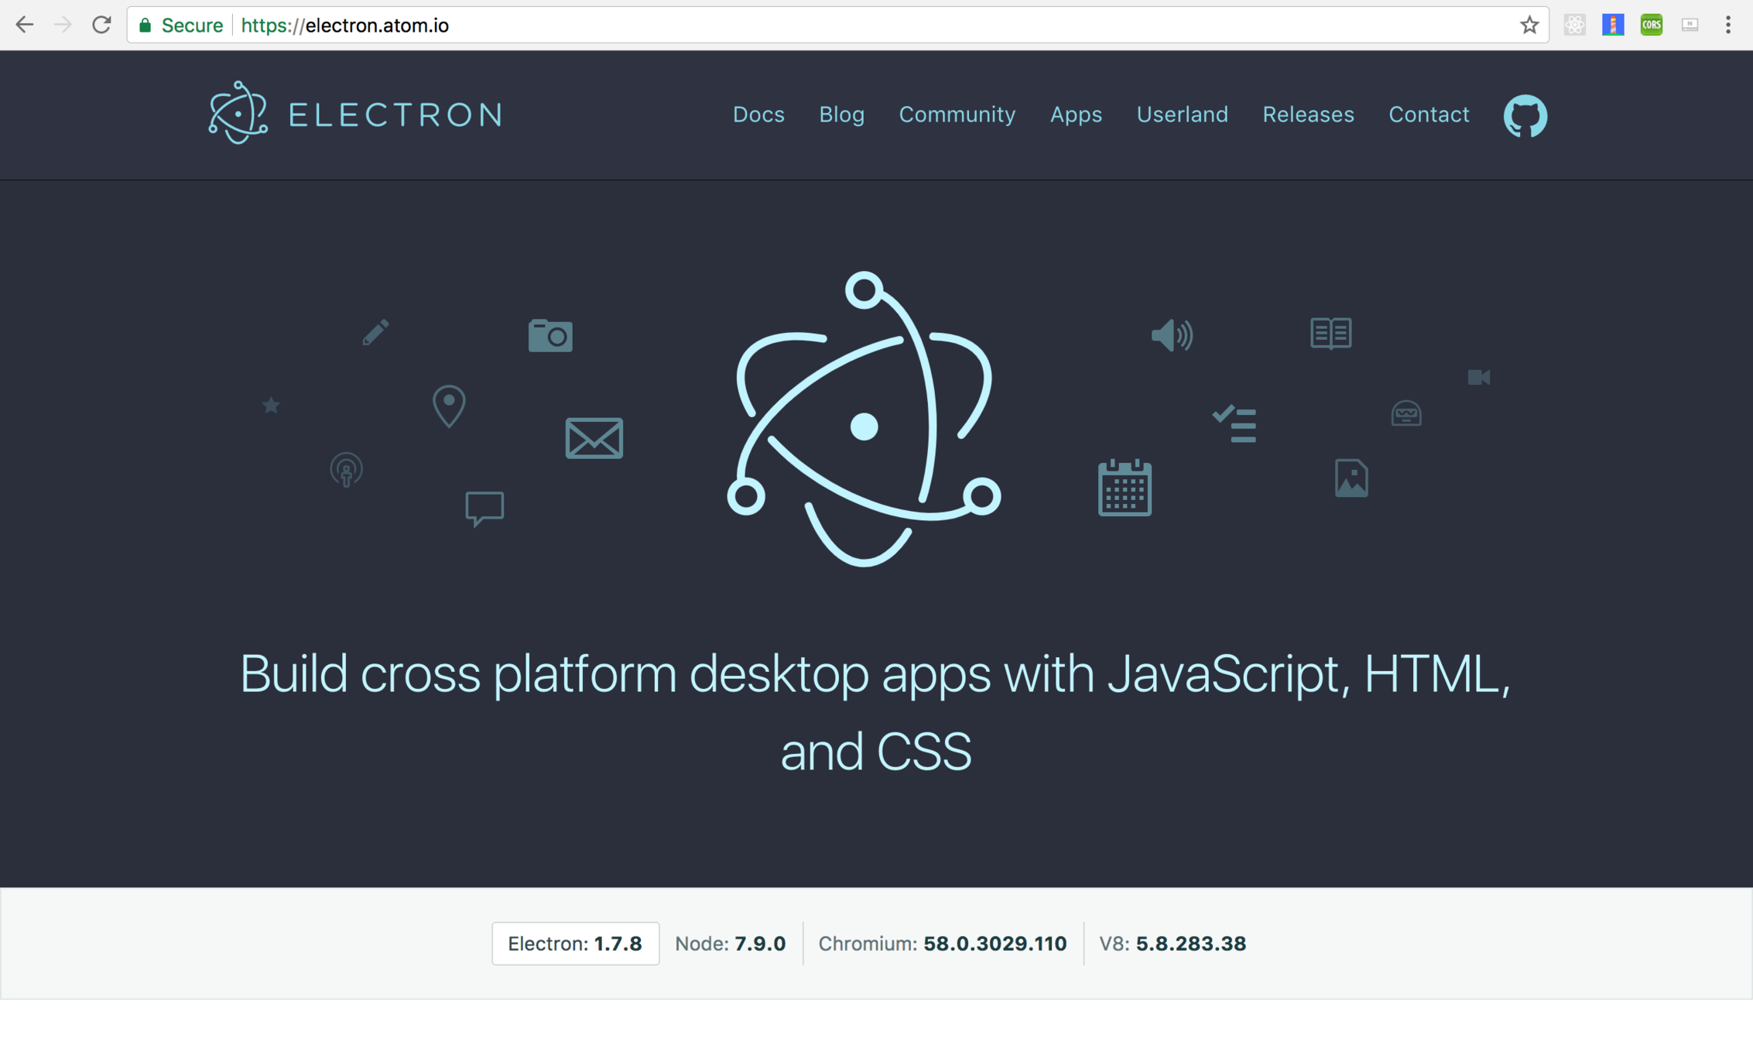Bookmark this page with the star icon

[x=1529, y=25]
